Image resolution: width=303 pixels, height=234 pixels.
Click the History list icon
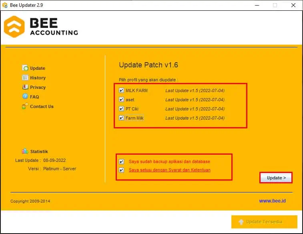click(x=25, y=78)
